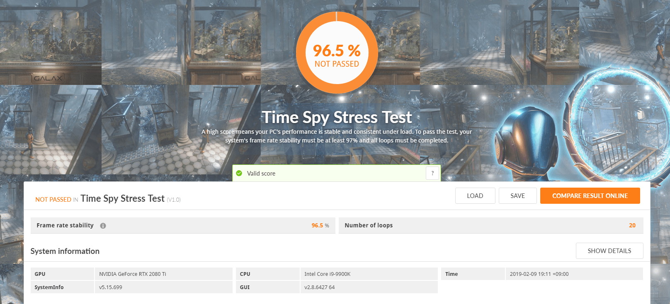Open the question mark help button

[x=432, y=173]
